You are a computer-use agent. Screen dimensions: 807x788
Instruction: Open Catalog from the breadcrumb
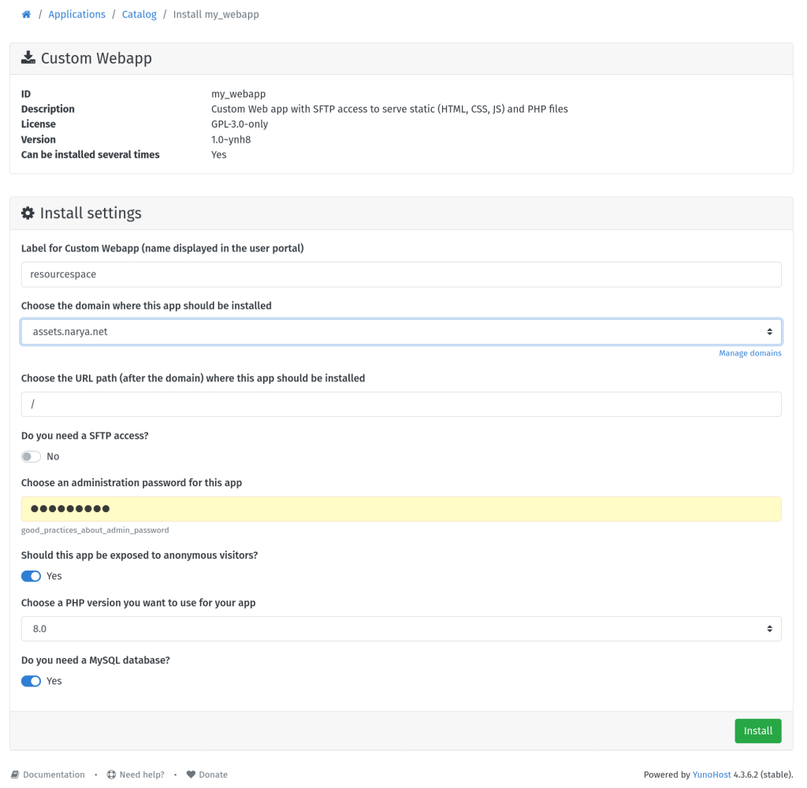click(x=139, y=13)
